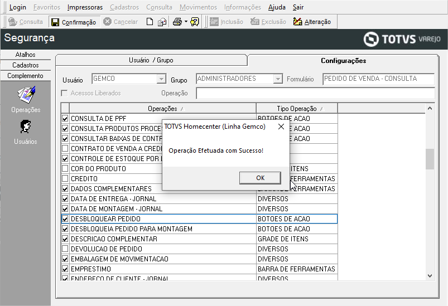Select DATA DE MONTAGEM - JORNAL row text
The width and height of the screenshot is (448, 306).
coord(117,208)
